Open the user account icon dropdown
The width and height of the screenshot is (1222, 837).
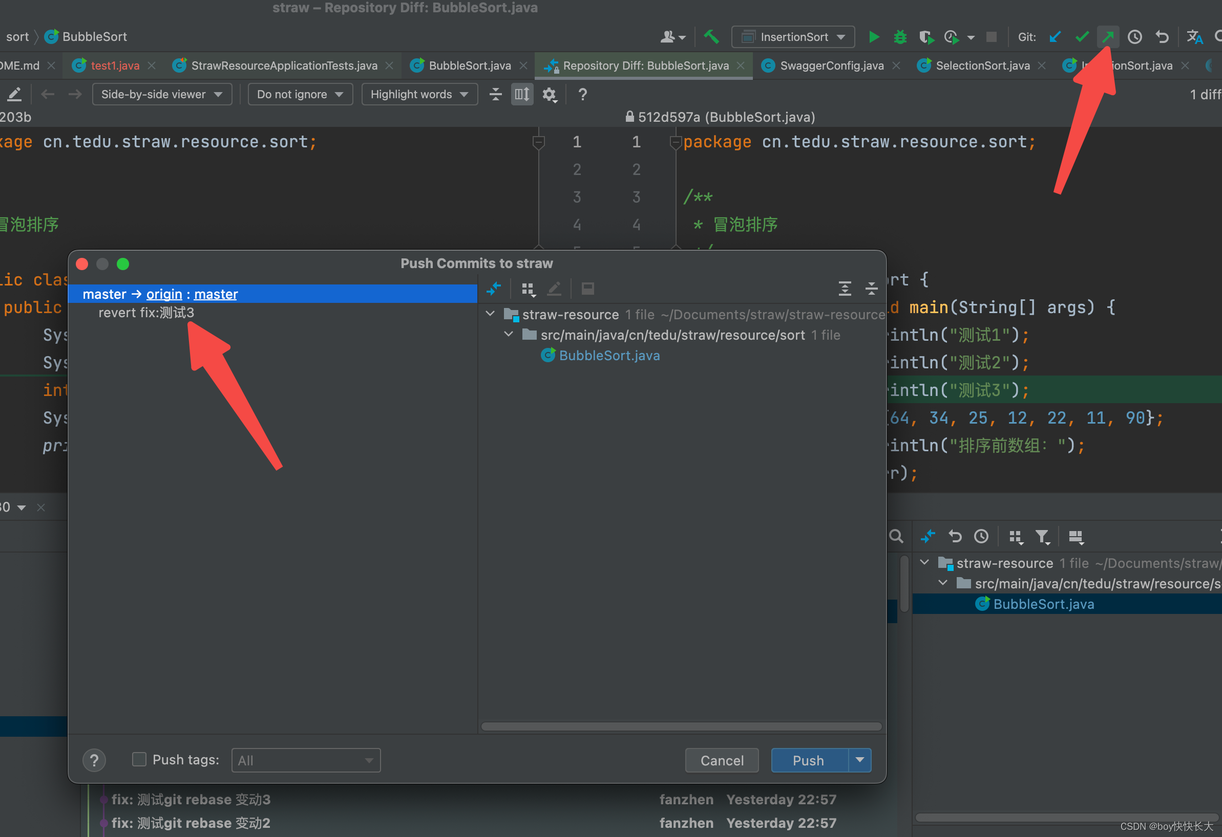pyautogui.click(x=672, y=37)
